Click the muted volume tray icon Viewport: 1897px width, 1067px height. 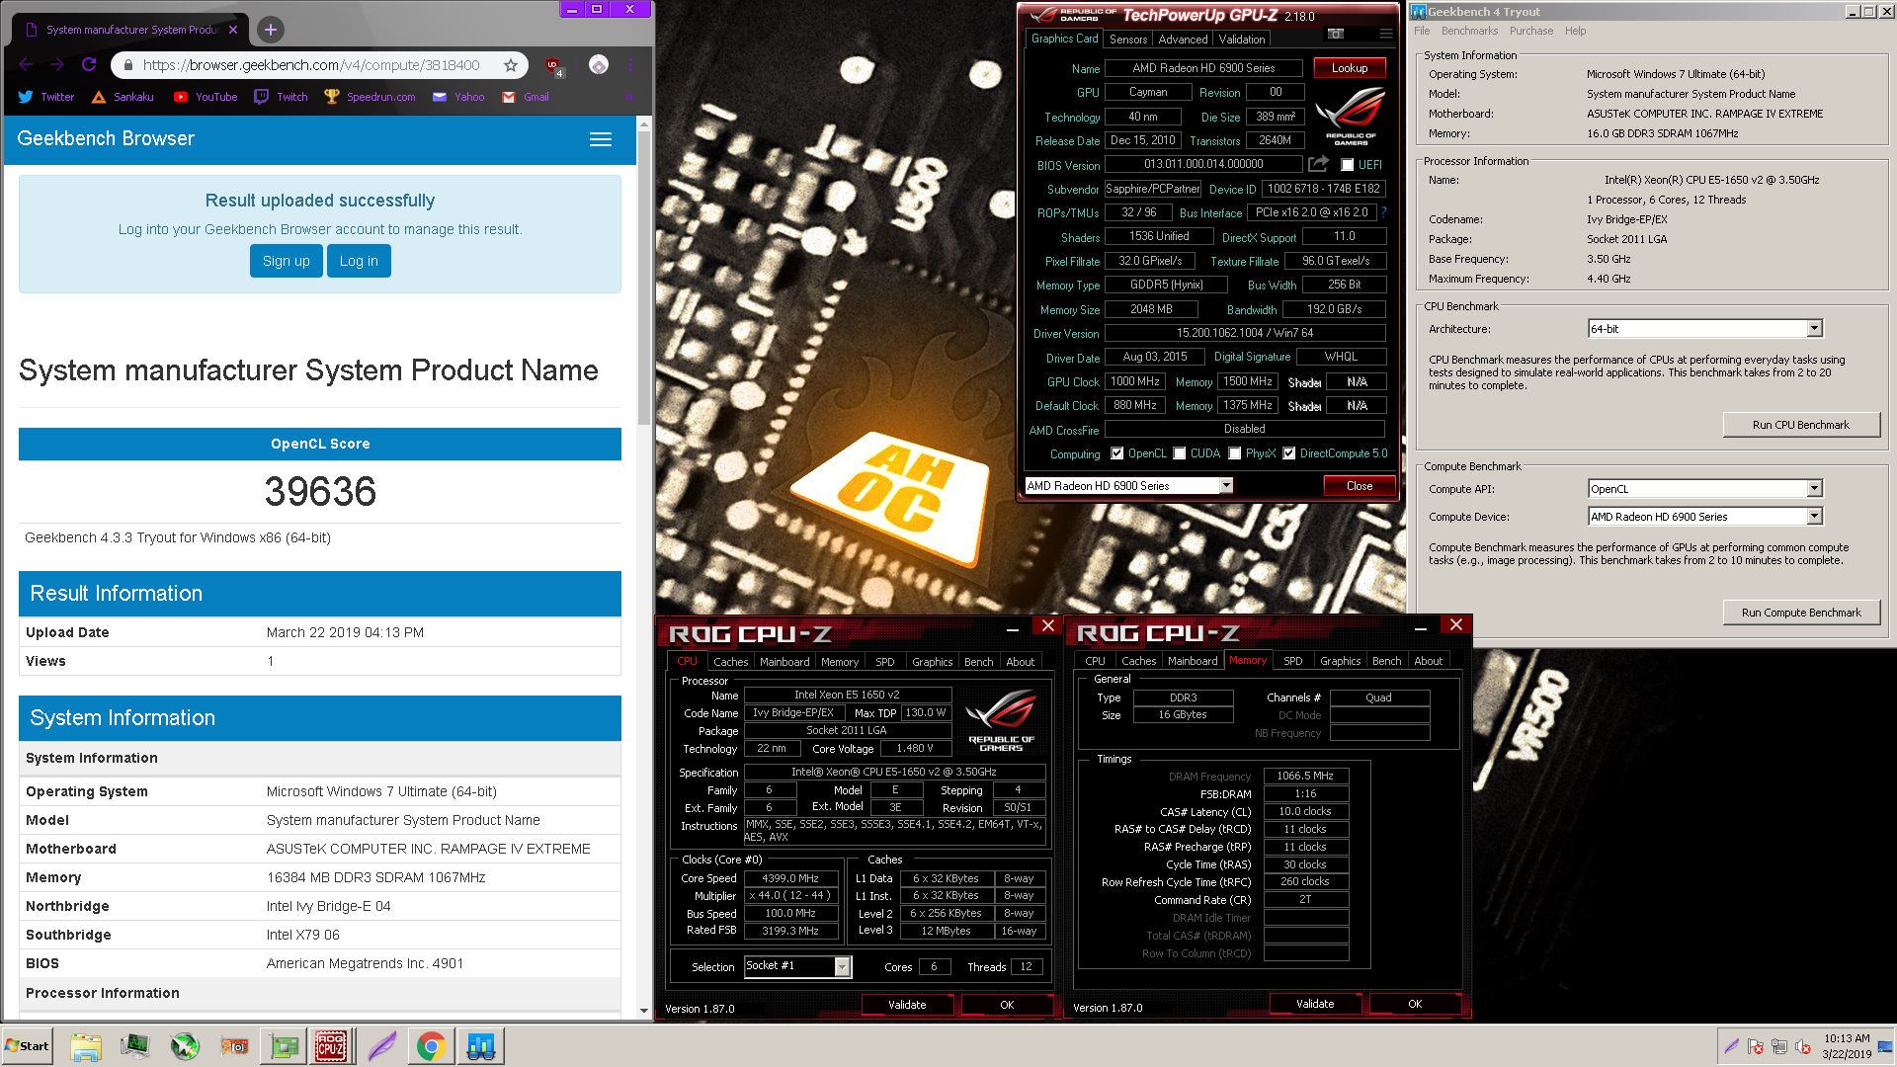(x=1802, y=1047)
